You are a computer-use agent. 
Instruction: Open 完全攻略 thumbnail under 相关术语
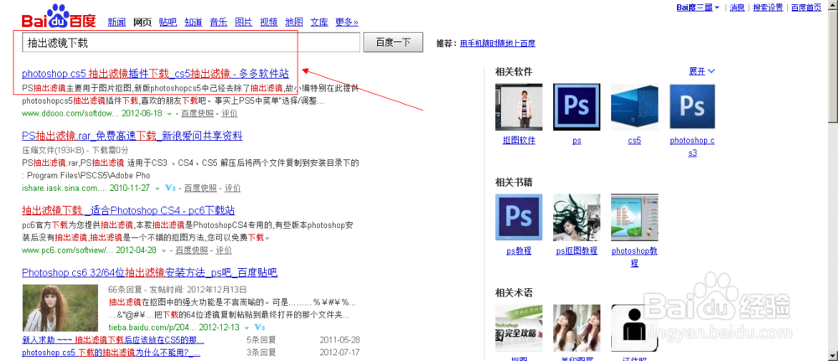tap(519, 327)
